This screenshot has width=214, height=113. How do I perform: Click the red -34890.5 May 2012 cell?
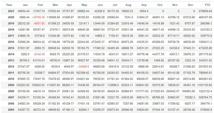click(82, 67)
